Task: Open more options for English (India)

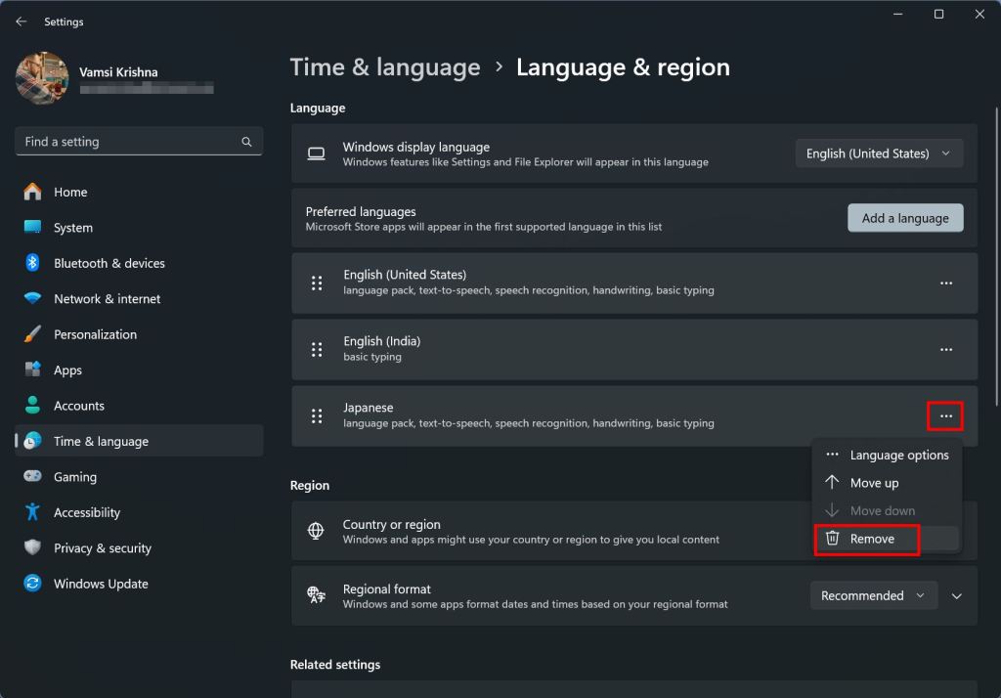Action: pos(946,349)
